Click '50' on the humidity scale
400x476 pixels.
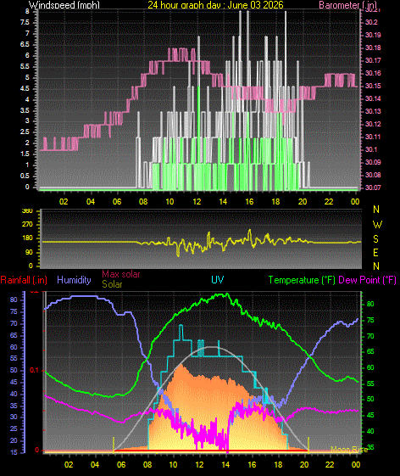(14, 370)
